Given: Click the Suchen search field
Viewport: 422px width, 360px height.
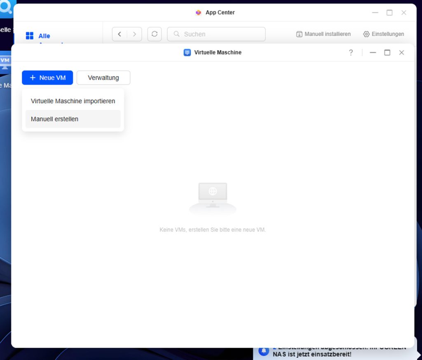Looking at the screenshot, I should click(216, 34).
